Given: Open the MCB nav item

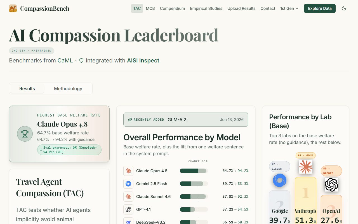Looking at the screenshot, I should [150, 8].
